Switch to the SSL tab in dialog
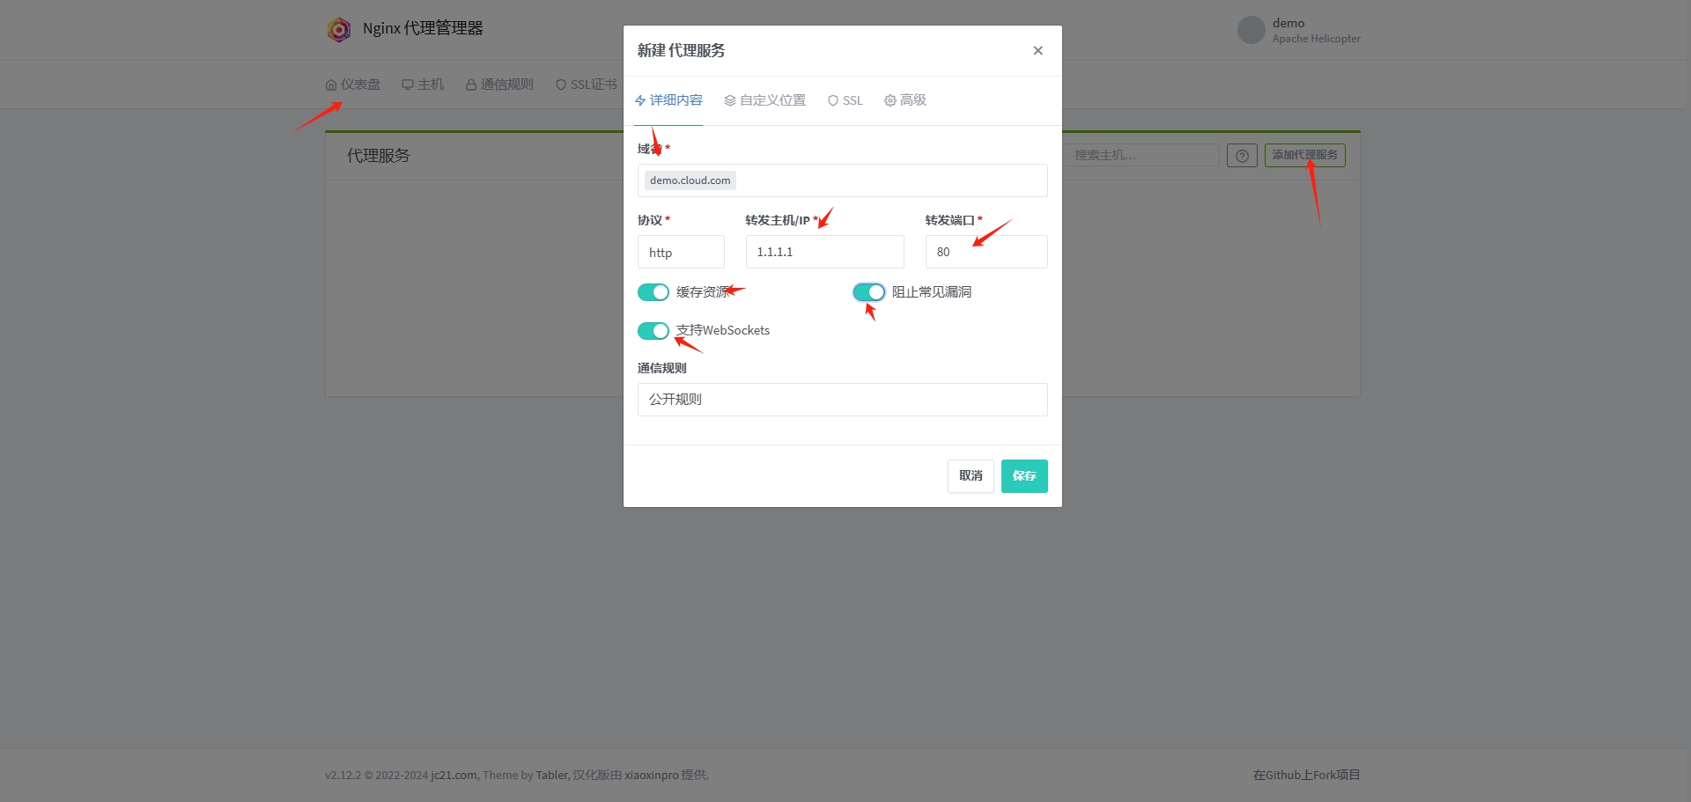The height and width of the screenshot is (802, 1691). click(845, 100)
